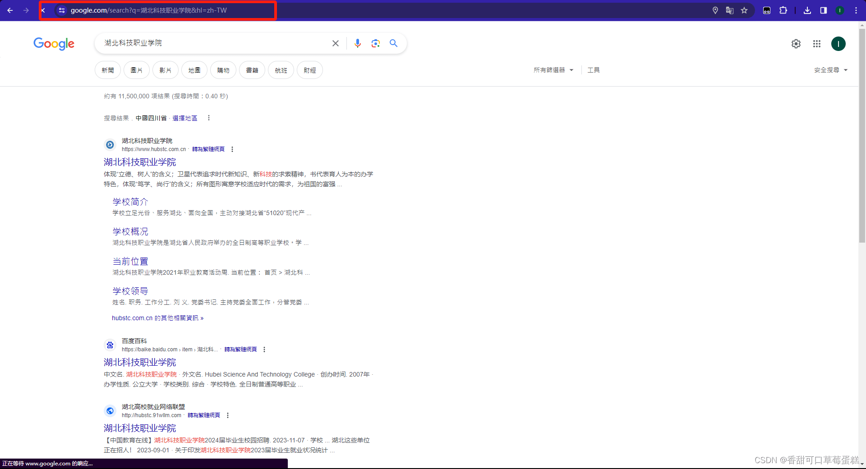Screen dimensions: 866x469
Task: Start voice search with microphone icon
Action: tap(358, 43)
